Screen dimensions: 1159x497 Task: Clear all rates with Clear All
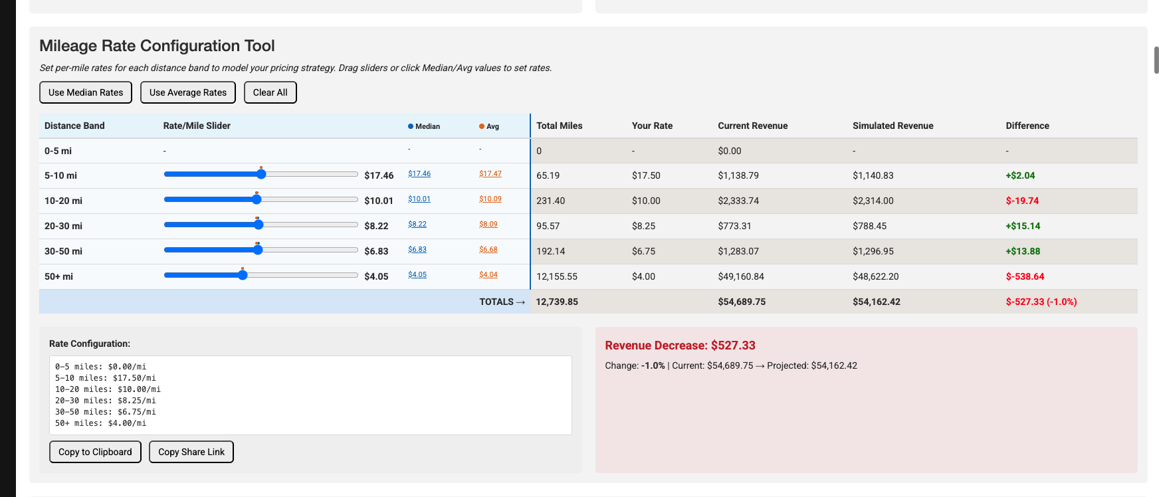[x=270, y=92]
